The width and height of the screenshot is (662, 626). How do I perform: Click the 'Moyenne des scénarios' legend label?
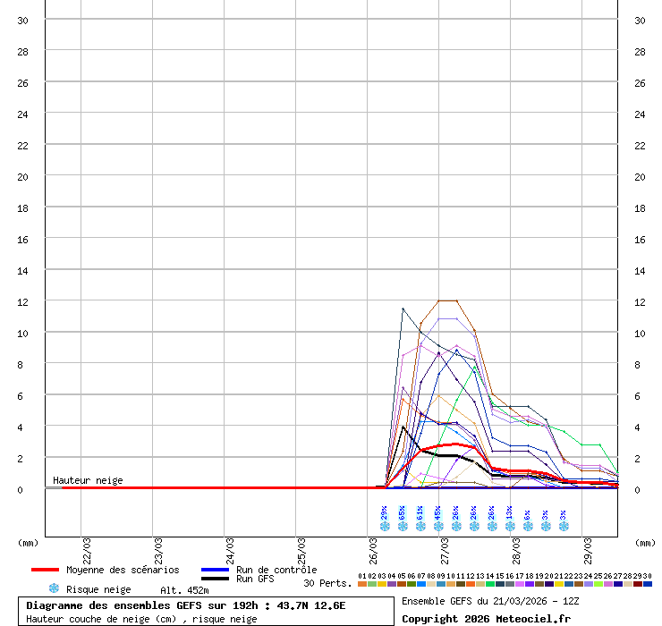(123, 570)
